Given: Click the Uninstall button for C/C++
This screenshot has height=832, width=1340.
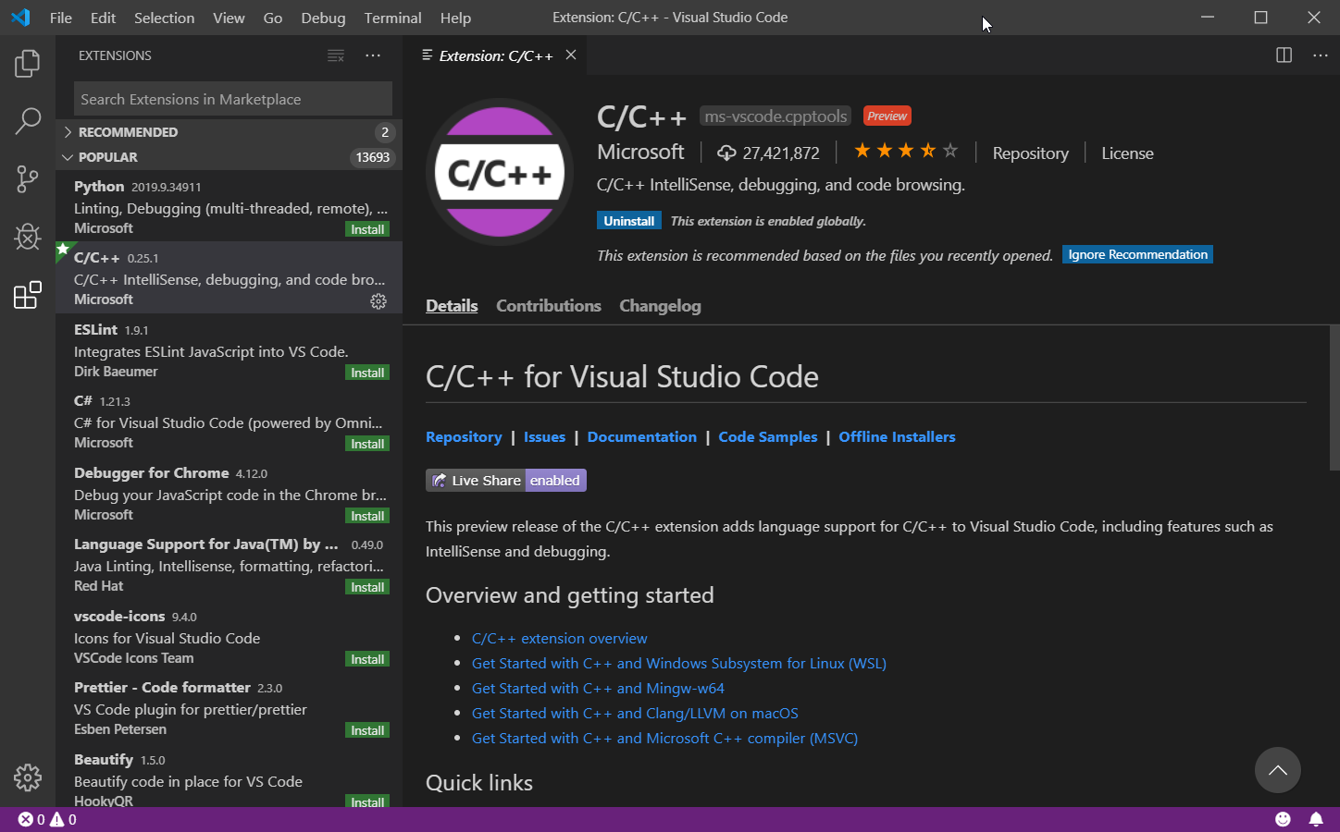Looking at the screenshot, I should coord(628,221).
